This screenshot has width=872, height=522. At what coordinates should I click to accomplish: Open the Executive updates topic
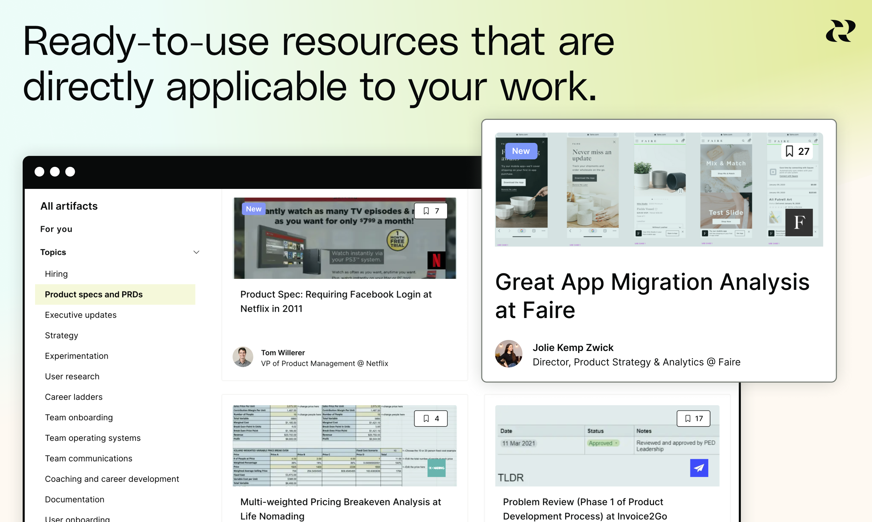tap(81, 315)
